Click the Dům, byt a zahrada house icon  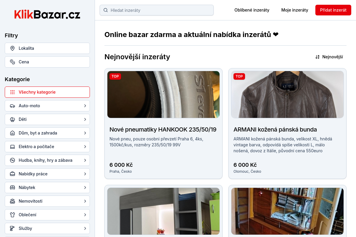pyautogui.click(x=12, y=133)
